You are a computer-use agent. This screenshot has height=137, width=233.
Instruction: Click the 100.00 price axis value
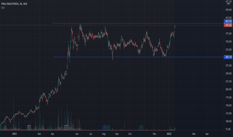[x=228, y=121]
